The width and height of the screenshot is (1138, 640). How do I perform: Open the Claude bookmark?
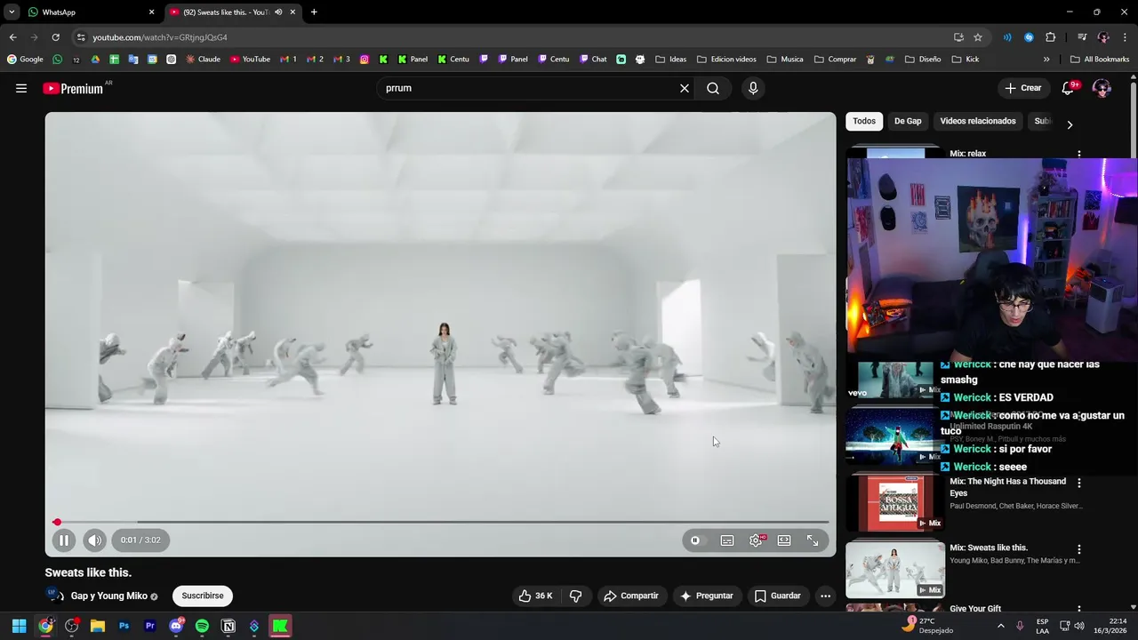[203, 60]
